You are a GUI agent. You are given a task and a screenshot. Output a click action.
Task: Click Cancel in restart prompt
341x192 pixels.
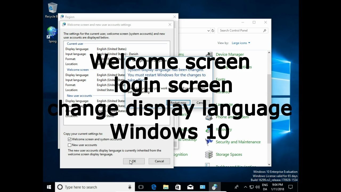click(x=201, y=103)
